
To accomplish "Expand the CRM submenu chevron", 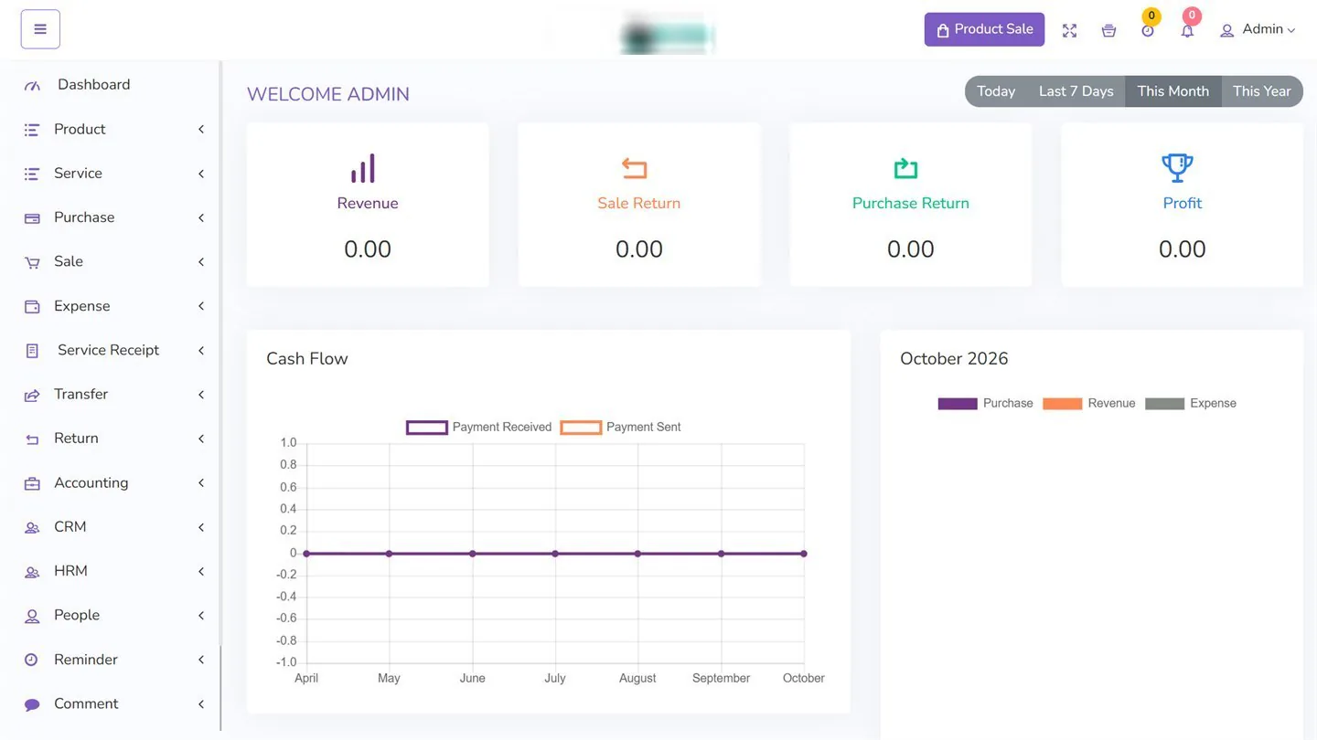I will (x=201, y=527).
